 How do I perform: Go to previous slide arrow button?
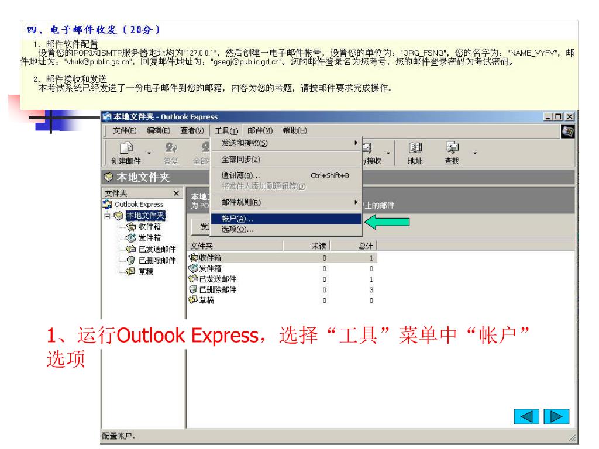[x=526, y=416]
